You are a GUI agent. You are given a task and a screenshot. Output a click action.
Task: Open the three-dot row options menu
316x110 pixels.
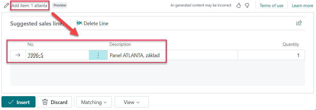[98, 55]
